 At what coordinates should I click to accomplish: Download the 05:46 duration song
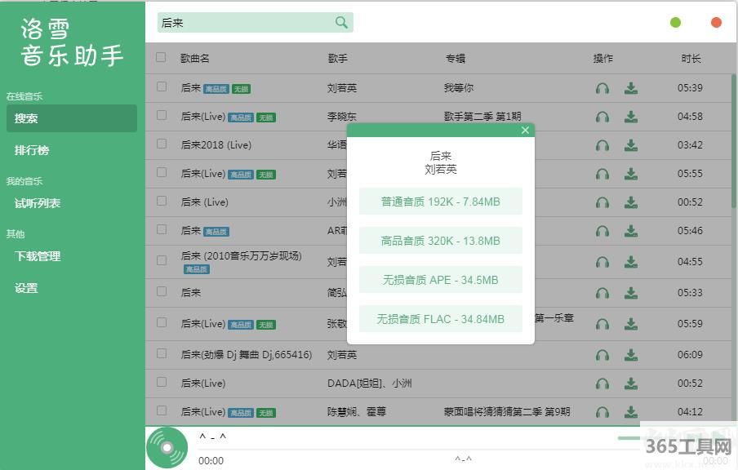pos(631,231)
